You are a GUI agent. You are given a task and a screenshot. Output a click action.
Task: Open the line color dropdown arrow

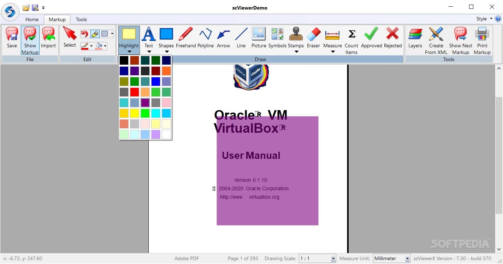click(91, 46)
